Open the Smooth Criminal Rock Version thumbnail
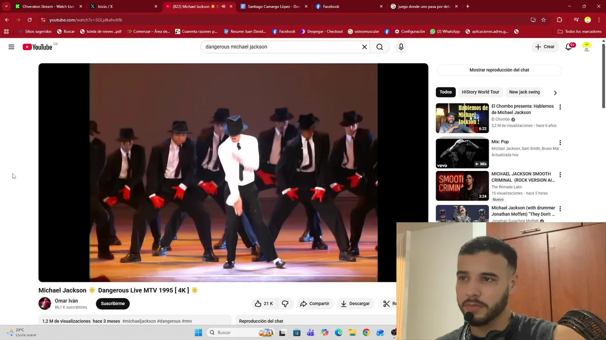The width and height of the screenshot is (606, 340). [x=462, y=186]
